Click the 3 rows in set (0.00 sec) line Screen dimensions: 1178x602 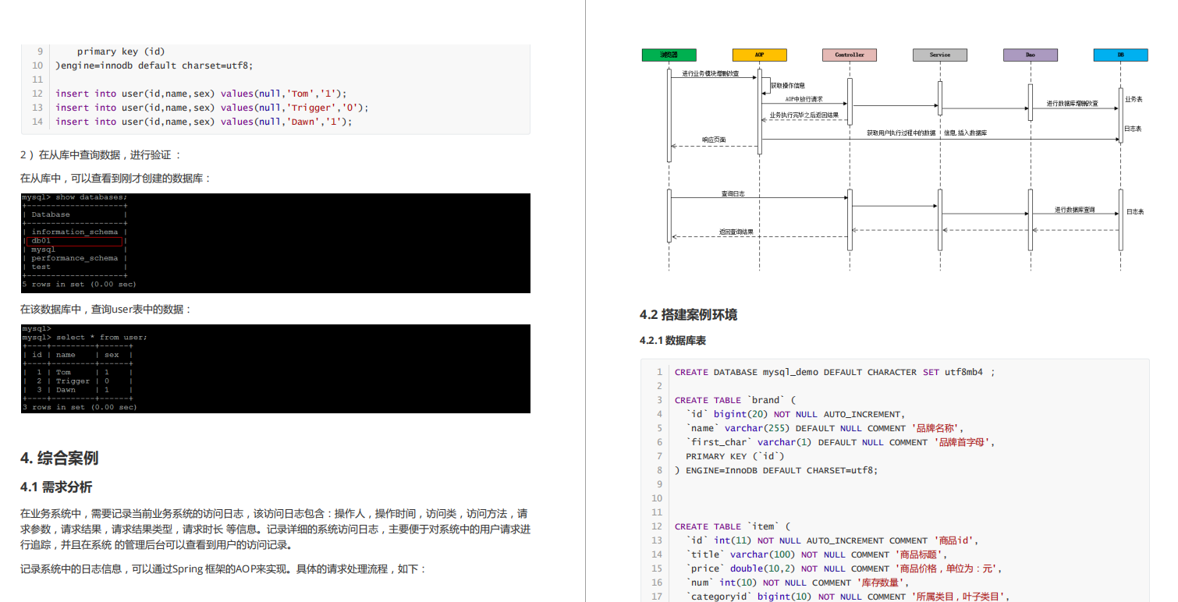coord(79,407)
